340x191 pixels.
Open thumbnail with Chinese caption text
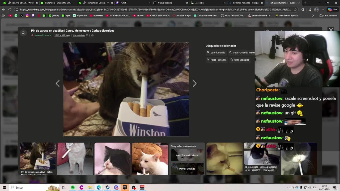click(x=262, y=159)
